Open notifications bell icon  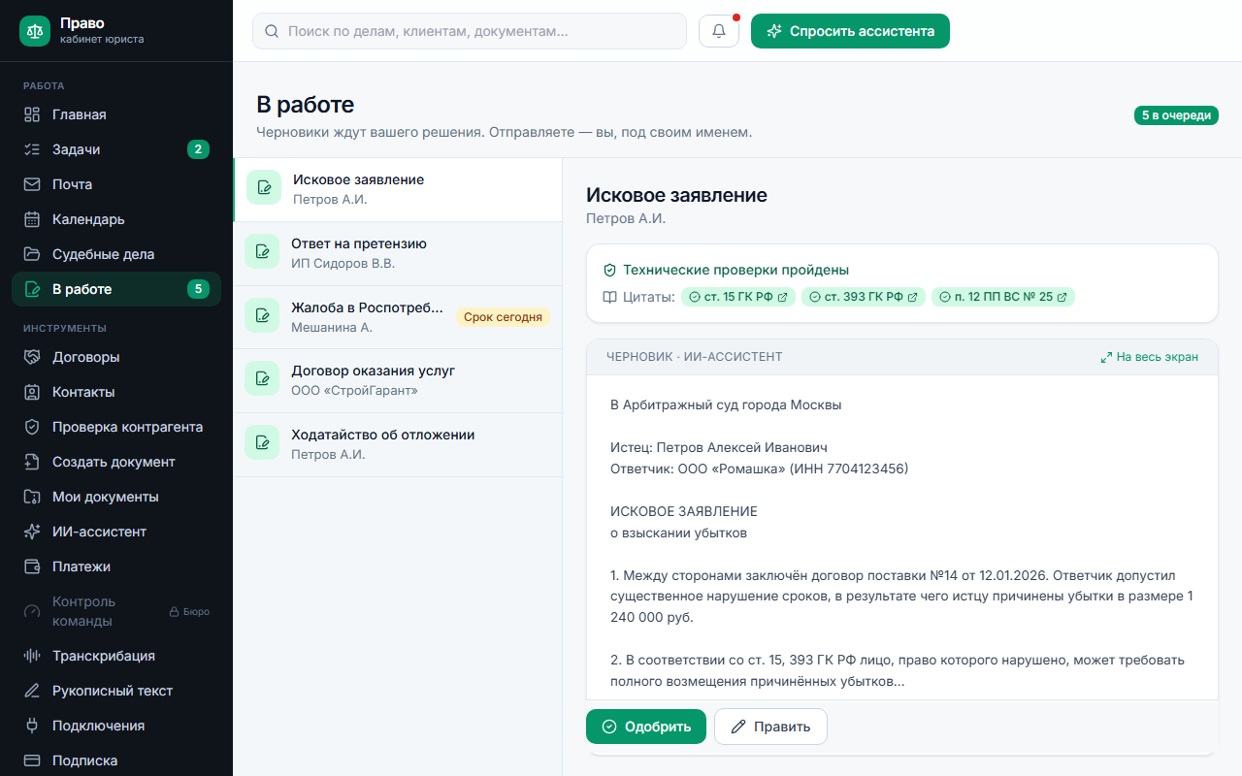719,31
